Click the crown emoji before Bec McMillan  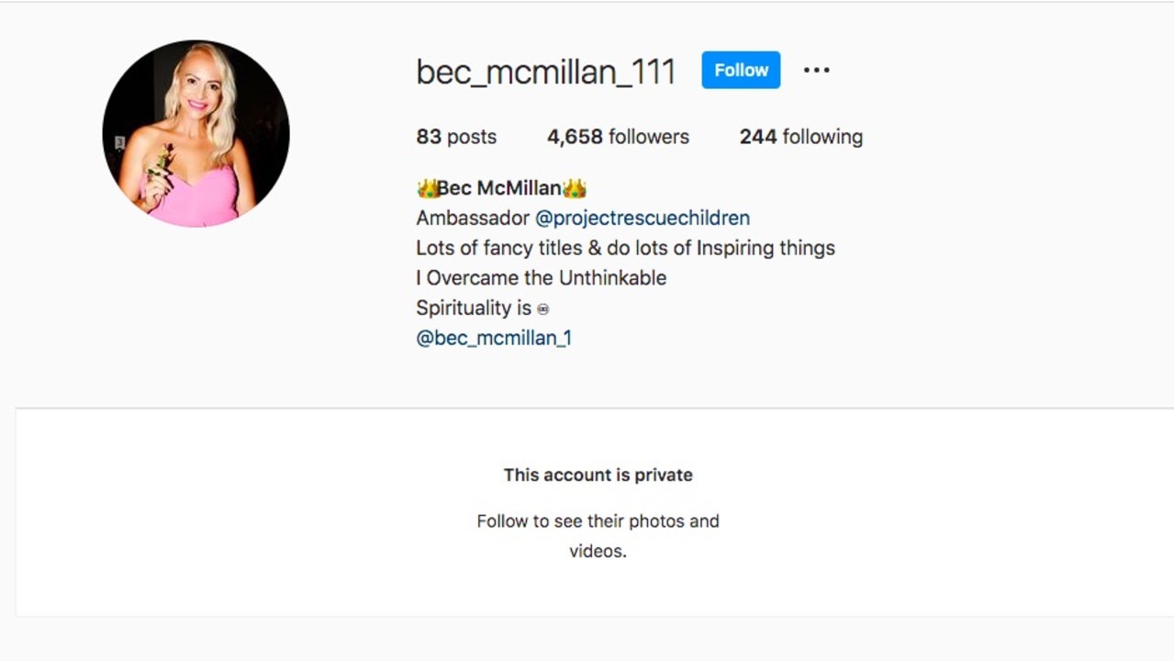click(x=427, y=188)
